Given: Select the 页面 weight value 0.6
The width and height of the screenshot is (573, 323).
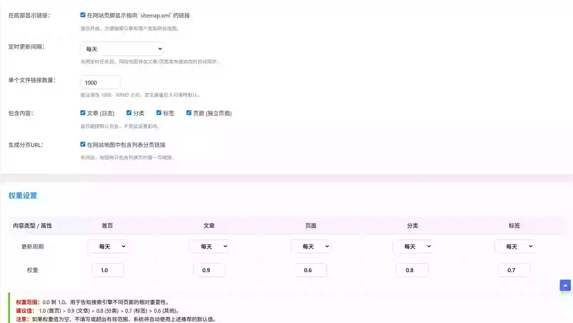Looking at the screenshot, I should coord(311,270).
